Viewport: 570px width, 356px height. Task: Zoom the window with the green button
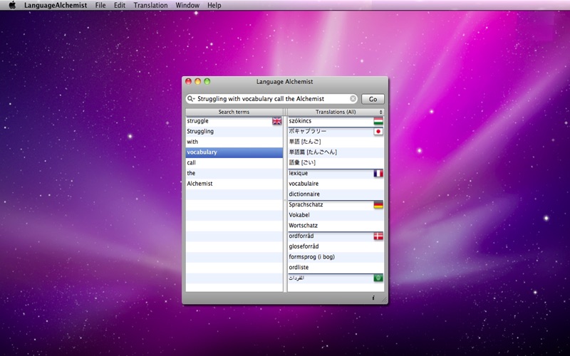207,81
